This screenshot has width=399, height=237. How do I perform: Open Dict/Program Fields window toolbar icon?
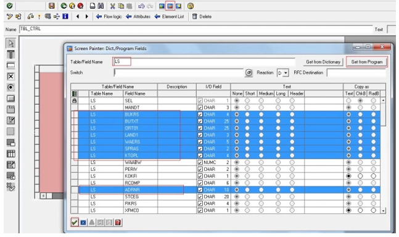coord(170,6)
